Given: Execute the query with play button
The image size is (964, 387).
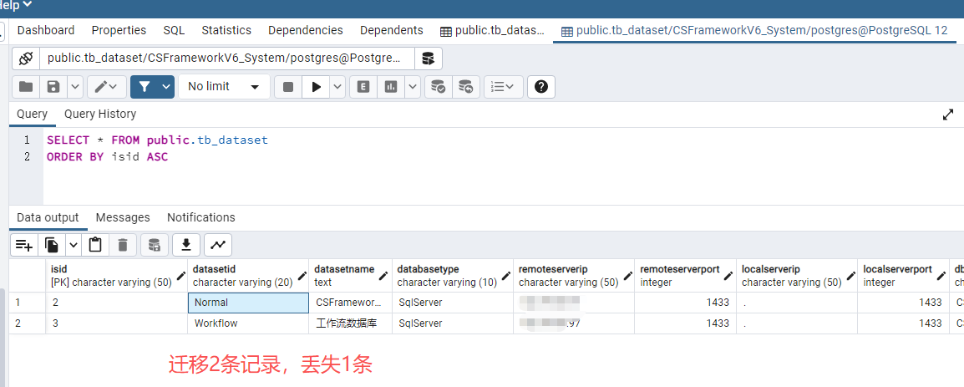Looking at the screenshot, I should tap(317, 87).
